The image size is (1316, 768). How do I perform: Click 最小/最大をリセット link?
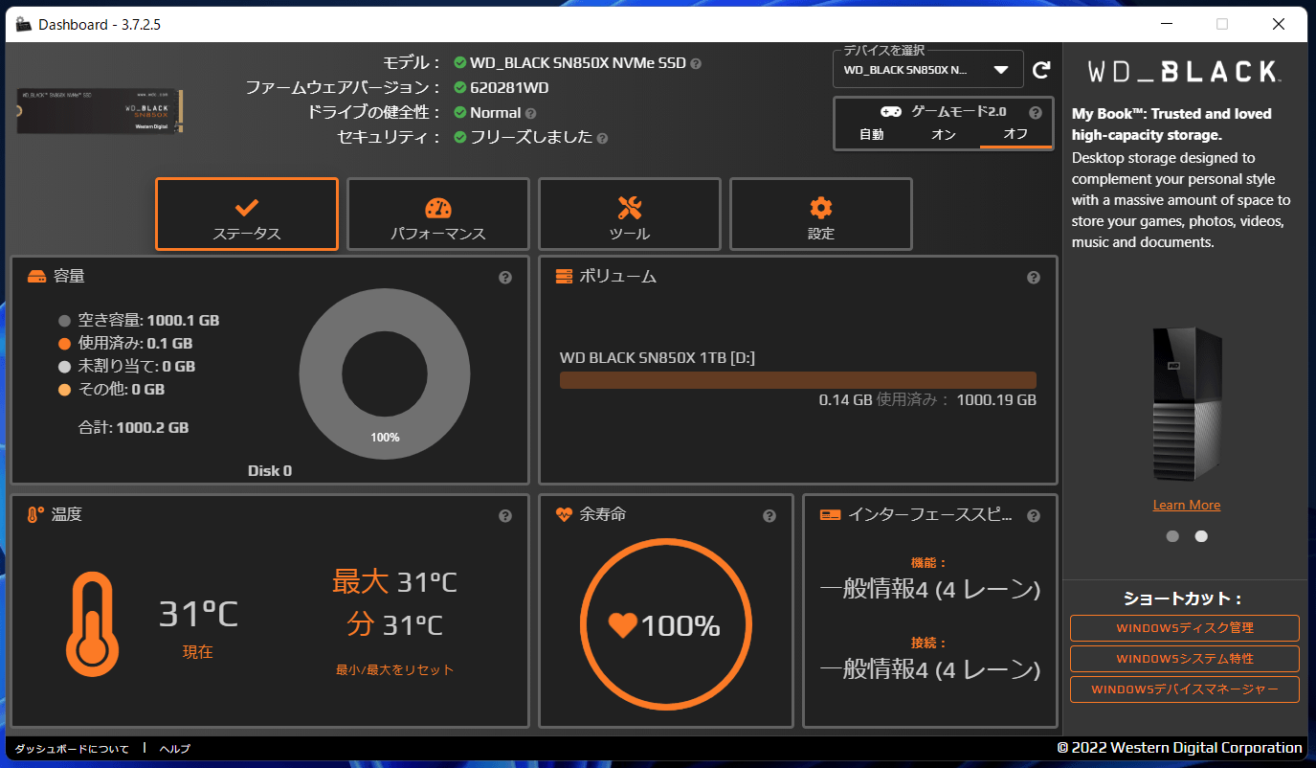(394, 670)
